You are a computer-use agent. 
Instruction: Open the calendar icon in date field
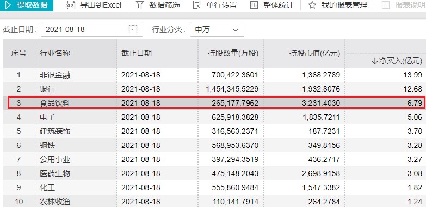[x=133, y=29]
